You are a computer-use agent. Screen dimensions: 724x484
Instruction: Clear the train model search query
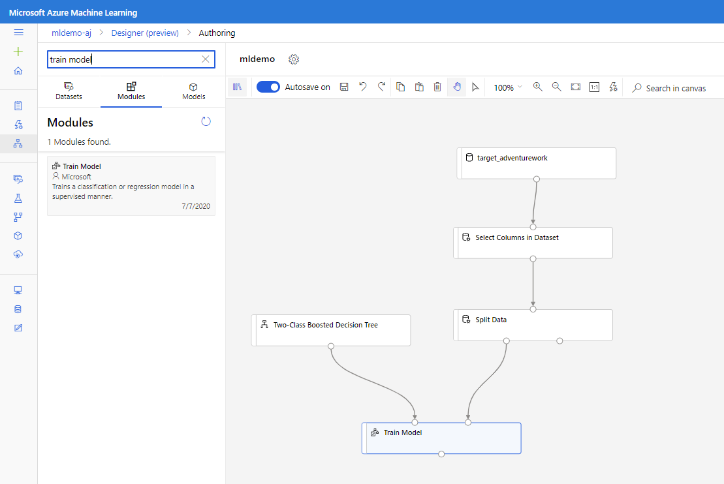click(204, 59)
